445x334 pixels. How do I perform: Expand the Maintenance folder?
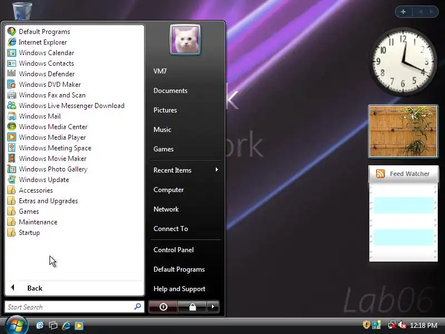pos(32,222)
